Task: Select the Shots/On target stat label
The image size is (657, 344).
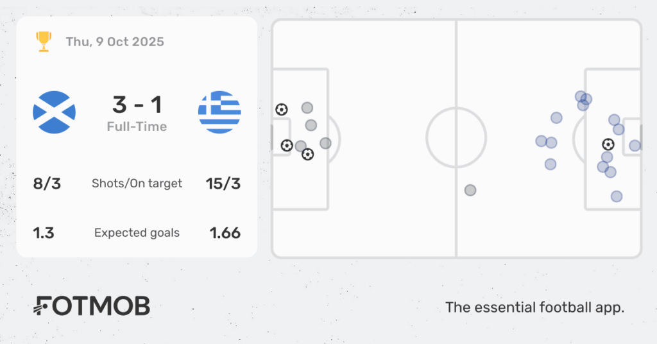Action: click(137, 184)
